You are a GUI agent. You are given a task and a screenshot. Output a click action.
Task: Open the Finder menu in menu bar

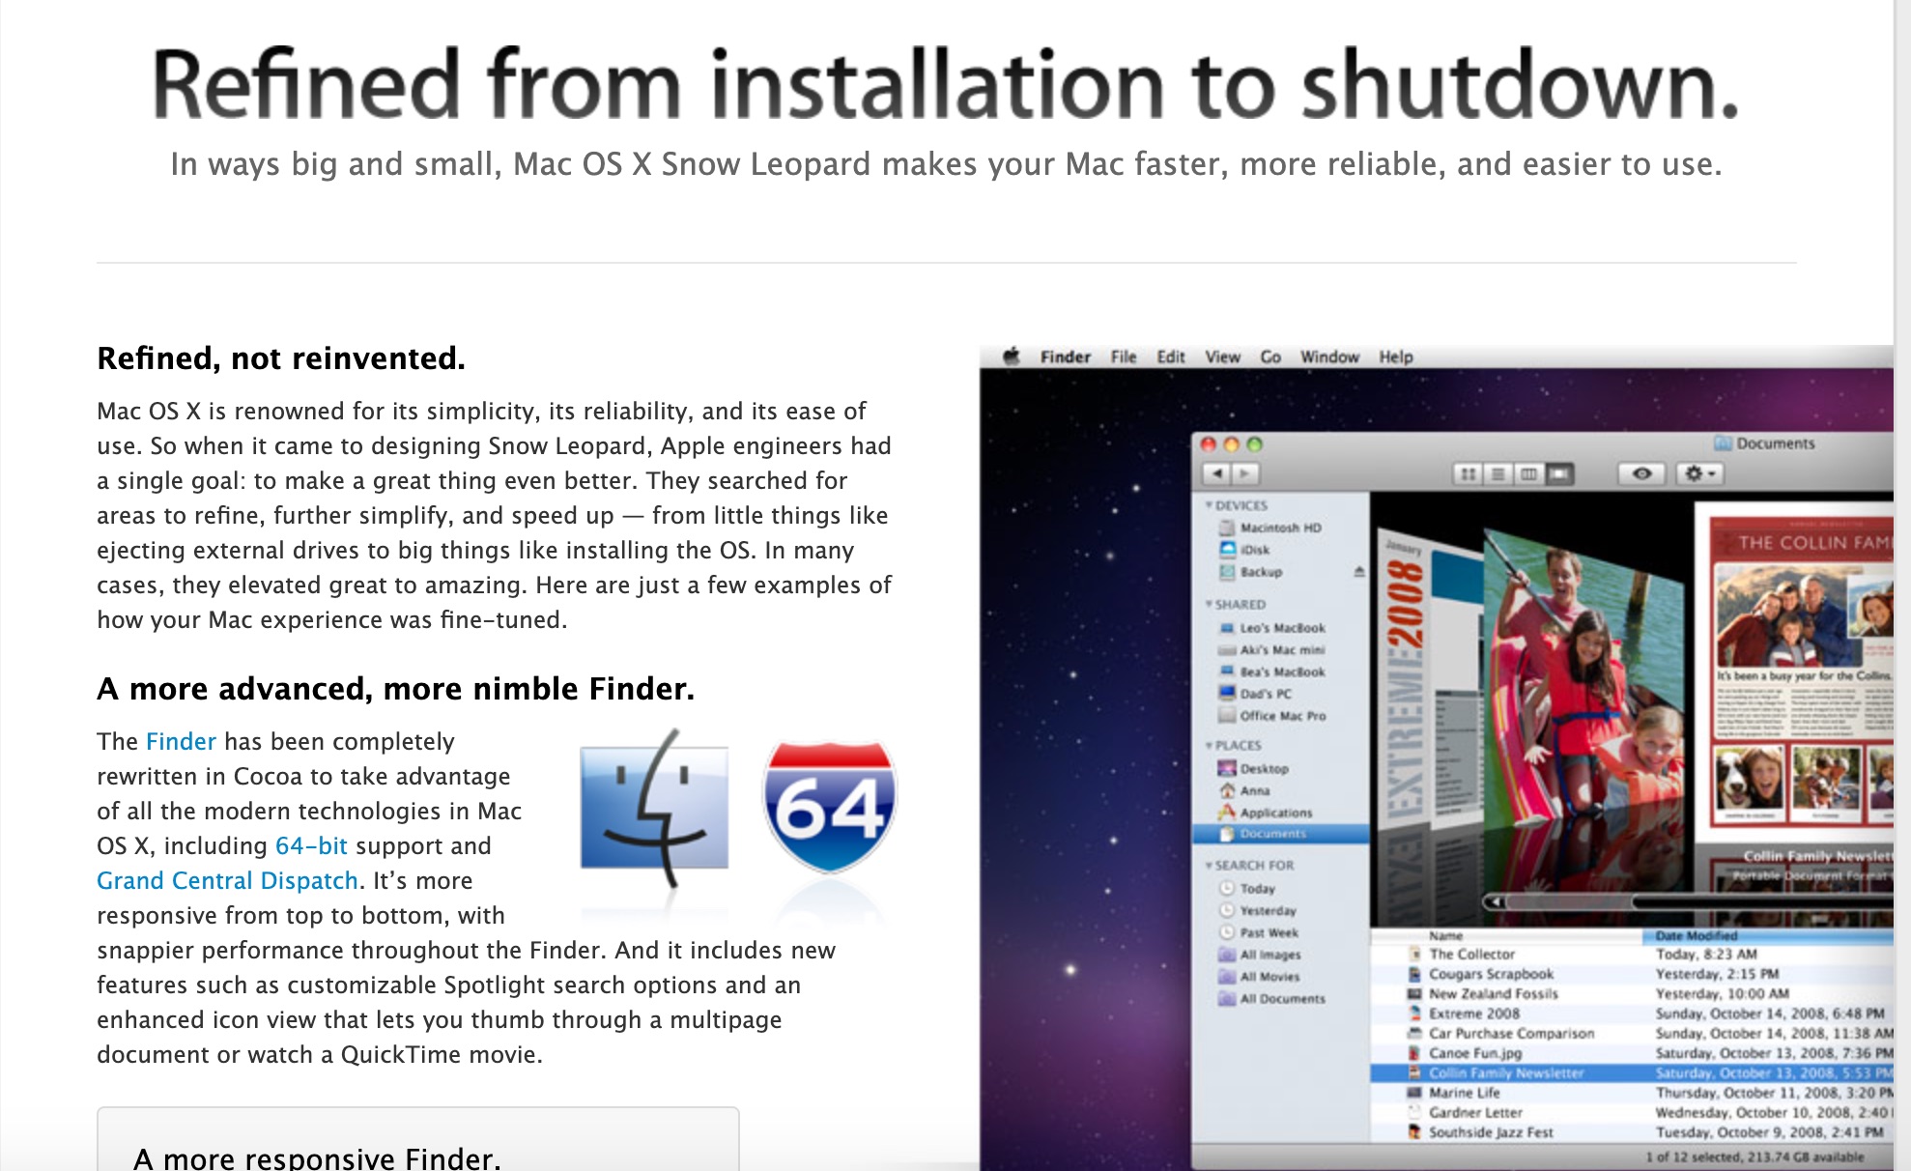tap(1066, 357)
